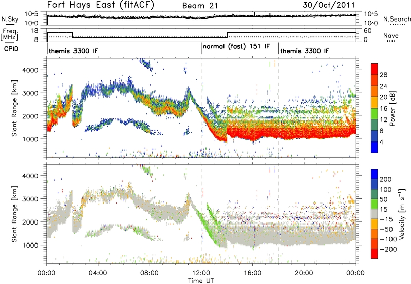Click the 'themis 3300 IF' label after 'normal (fast) 151 IF'
Viewport: 411px width, 284px height.
click(305, 51)
